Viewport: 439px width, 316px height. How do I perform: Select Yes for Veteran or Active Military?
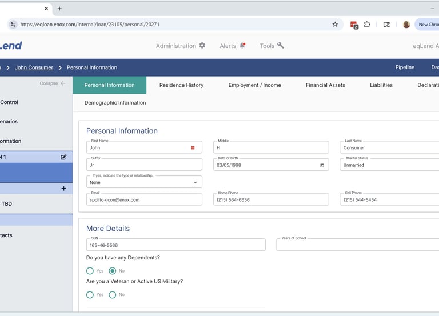pyautogui.click(x=90, y=295)
